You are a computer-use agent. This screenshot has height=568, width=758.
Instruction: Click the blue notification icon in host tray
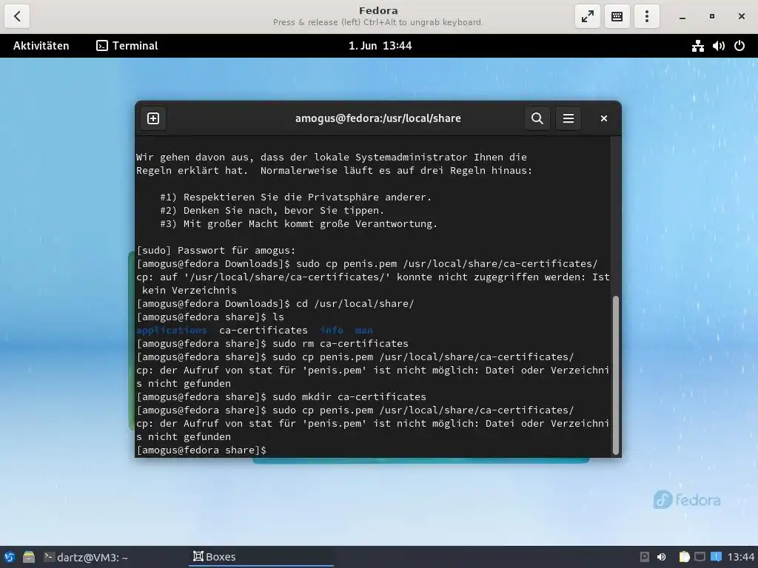[x=716, y=557]
